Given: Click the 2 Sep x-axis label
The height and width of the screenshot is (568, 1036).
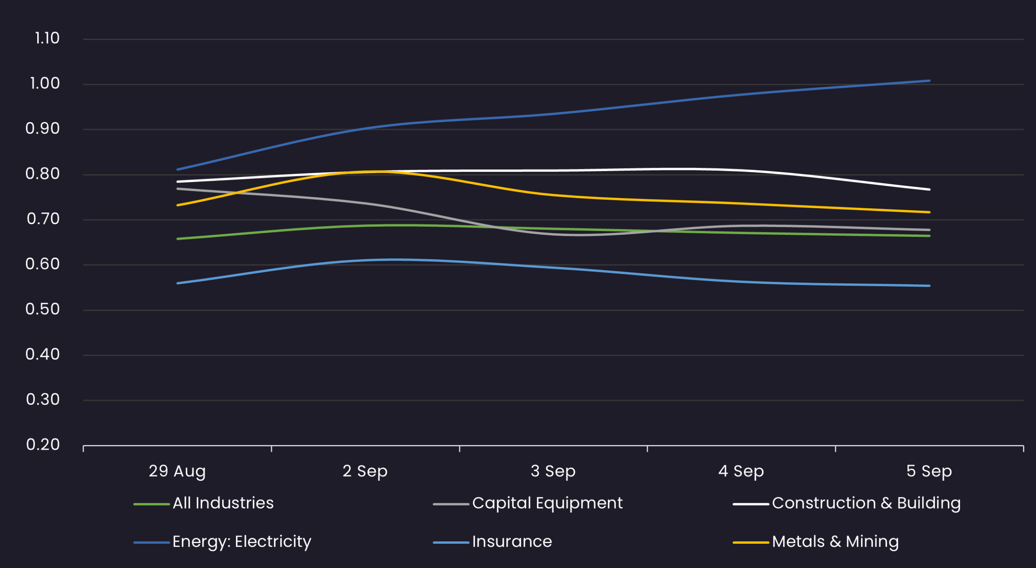Looking at the screenshot, I should pyautogui.click(x=365, y=471).
